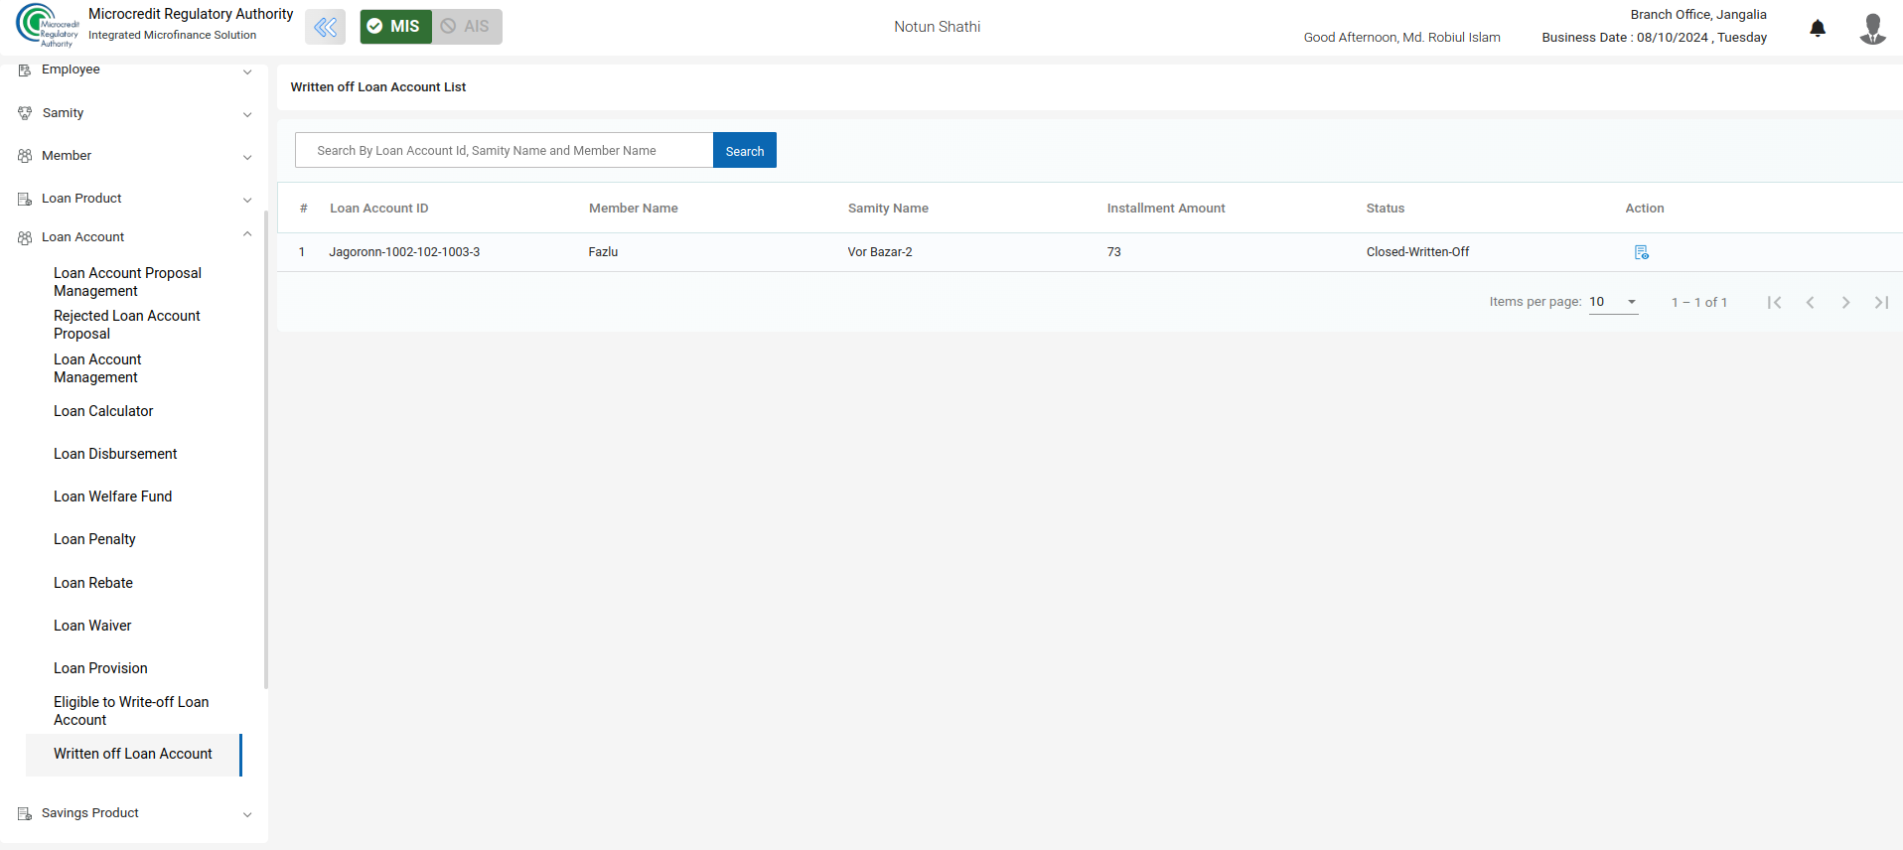The height and width of the screenshot is (850, 1903).
Task: Open Loan Penalty page
Action: (x=94, y=539)
